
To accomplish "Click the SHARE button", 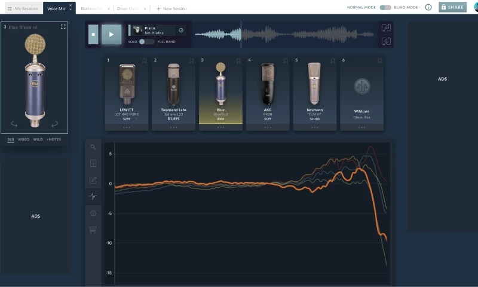I will tap(452, 7).
